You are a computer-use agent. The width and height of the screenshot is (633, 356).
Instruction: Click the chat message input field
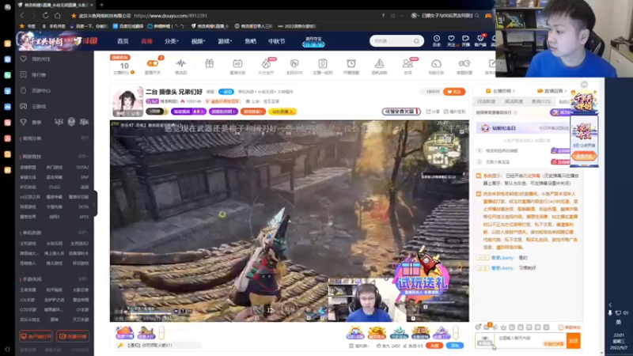529,341
